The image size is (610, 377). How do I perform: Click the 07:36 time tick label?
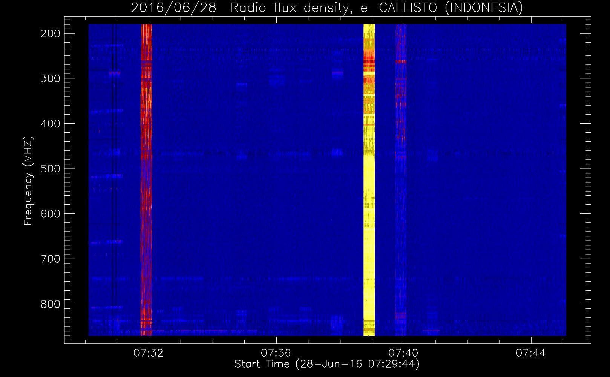click(x=276, y=353)
